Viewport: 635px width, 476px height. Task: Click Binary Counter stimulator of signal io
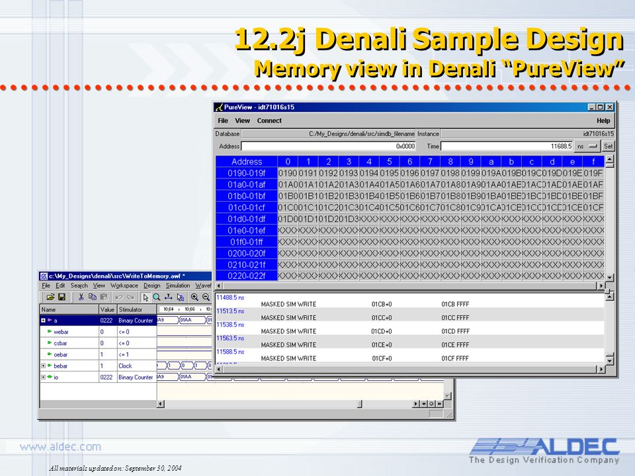click(x=136, y=377)
